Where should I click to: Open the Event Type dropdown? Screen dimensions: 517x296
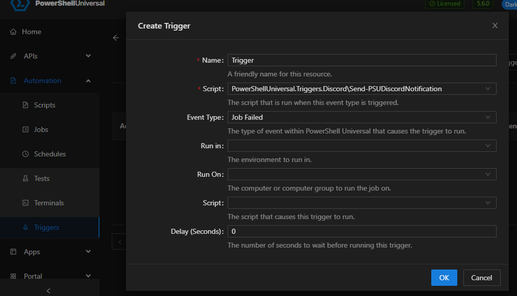pos(362,117)
